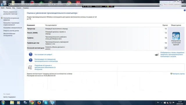Click the software box icon beside Подробнее об оценках

click(x=30, y=67)
